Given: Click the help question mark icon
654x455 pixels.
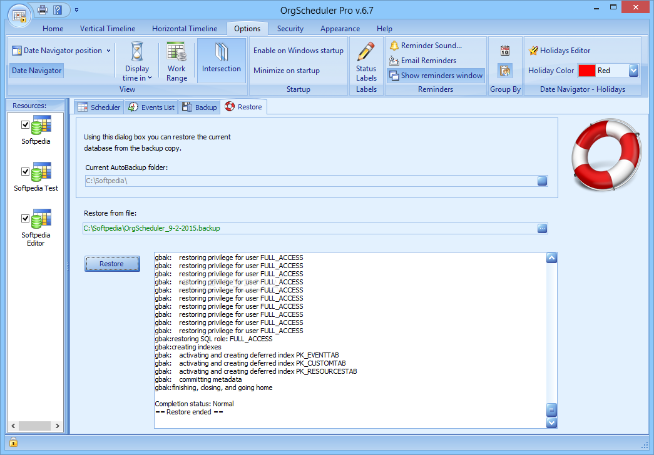Looking at the screenshot, I should click(58, 9).
